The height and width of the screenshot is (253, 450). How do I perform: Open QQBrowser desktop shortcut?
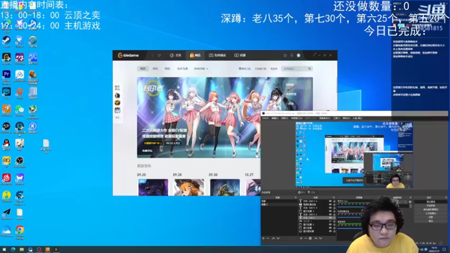tap(6, 229)
